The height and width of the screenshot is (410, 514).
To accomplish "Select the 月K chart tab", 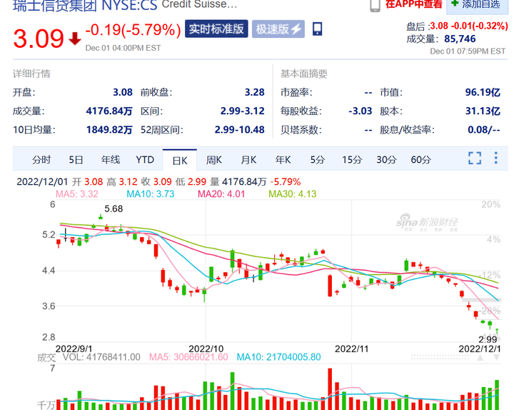I will coord(248,160).
